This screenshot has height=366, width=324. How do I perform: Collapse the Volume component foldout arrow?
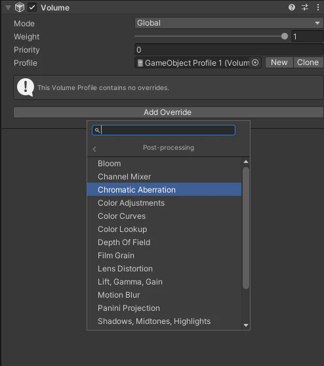click(8, 8)
